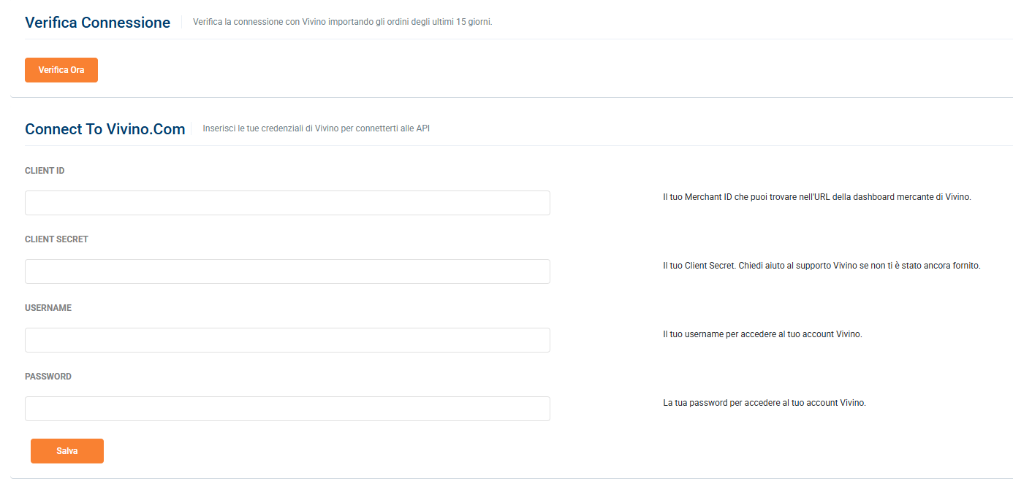Viewport: 1013px width, 489px height.
Task: Click the CLIENT ID field label
Action: pyautogui.click(x=45, y=171)
